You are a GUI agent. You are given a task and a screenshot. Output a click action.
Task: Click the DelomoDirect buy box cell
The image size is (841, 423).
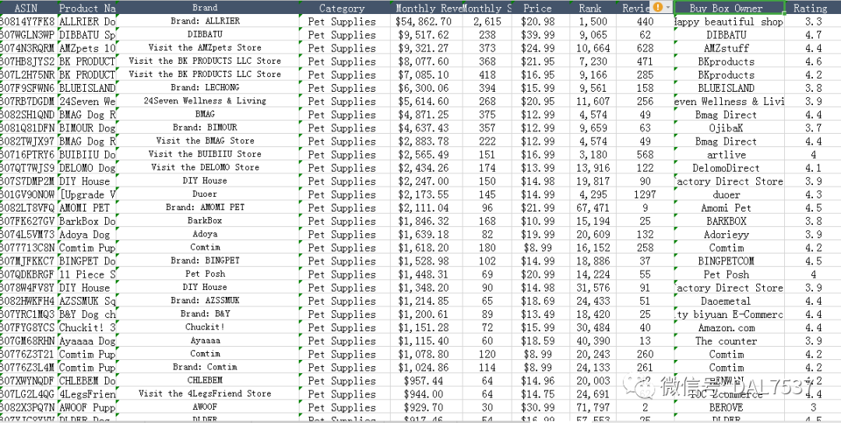point(729,168)
